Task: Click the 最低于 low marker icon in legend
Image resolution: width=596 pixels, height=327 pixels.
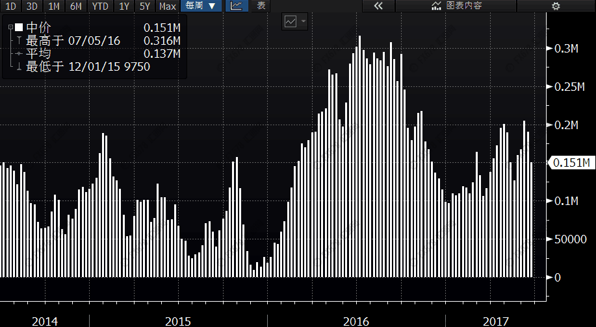Action: click(19, 66)
